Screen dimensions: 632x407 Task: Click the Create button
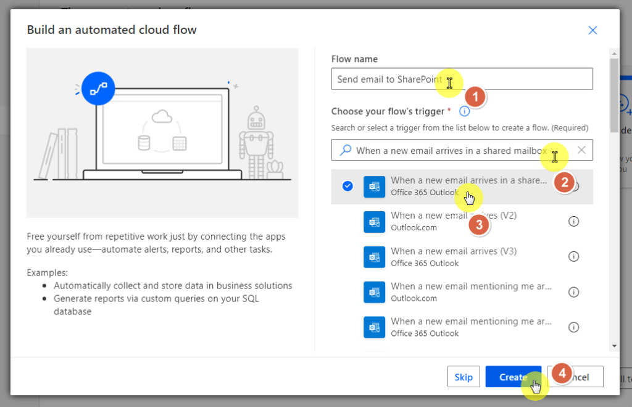click(x=513, y=377)
